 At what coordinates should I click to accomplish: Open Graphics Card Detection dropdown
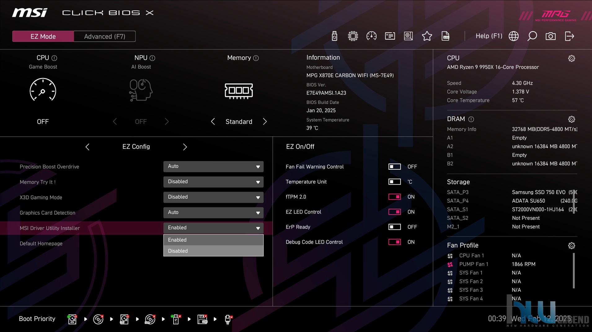pyautogui.click(x=214, y=213)
